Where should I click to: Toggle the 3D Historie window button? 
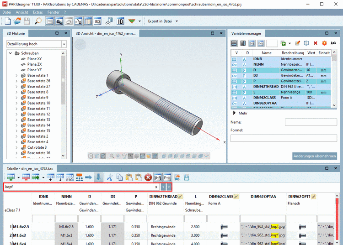click(x=50, y=21)
